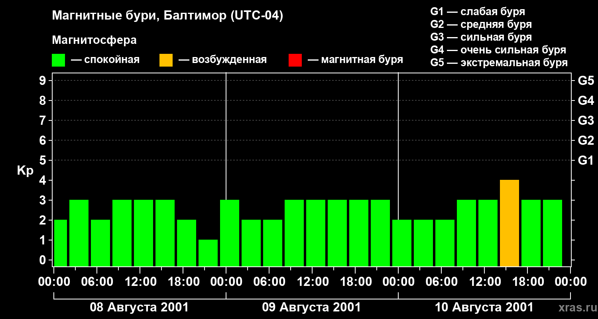This screenshot has height=319, width=598.
Task: Click the '06:00' time label for 08 Августа
Action: (x=97, y=282)
